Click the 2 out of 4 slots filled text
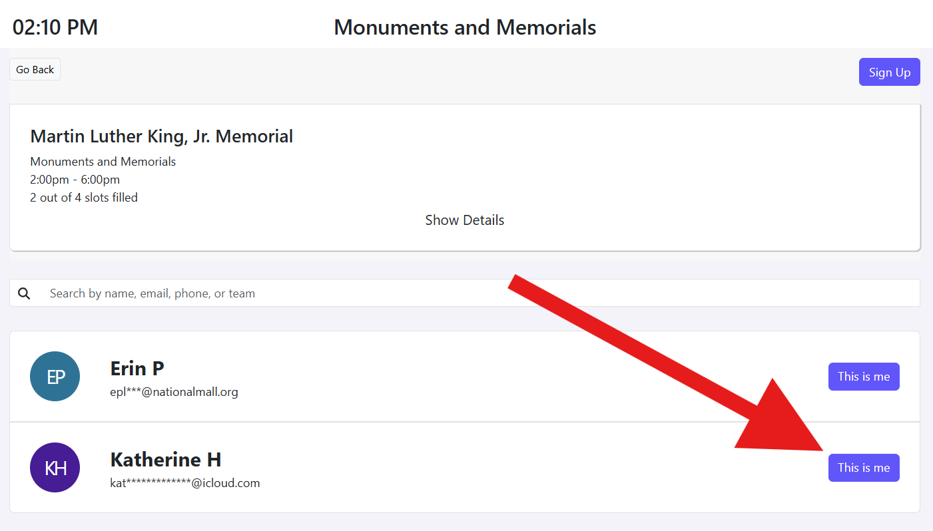The height and width of the screenshot is (531, 933). tap(84, 198)
